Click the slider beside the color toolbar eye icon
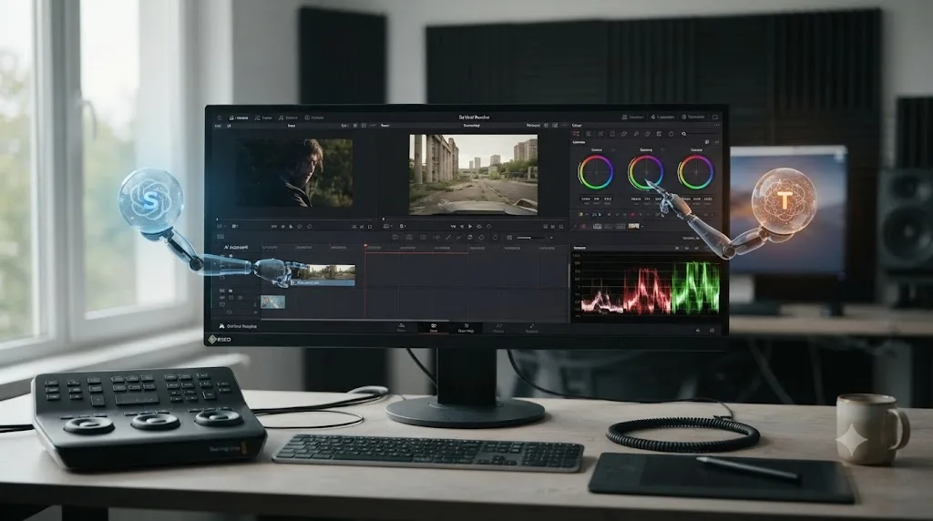Screen dimensions: 933x521 702,134
